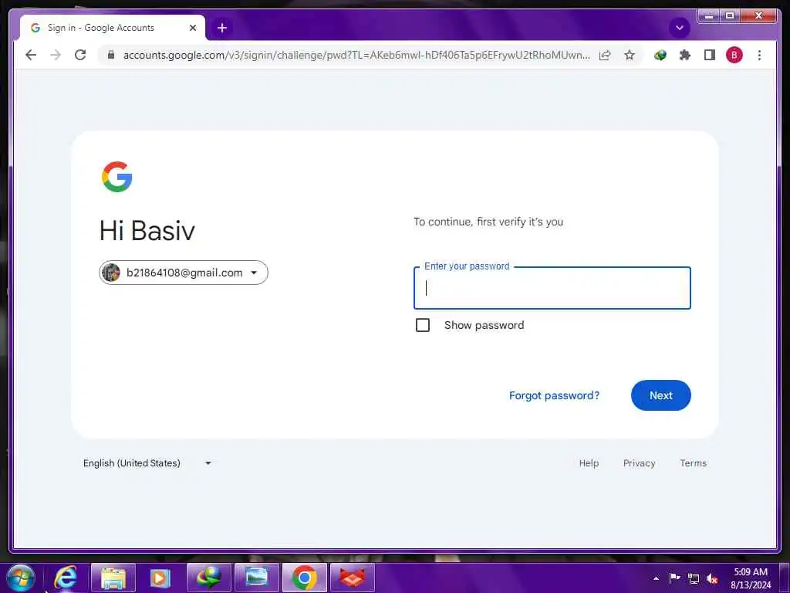The image size is (790, 593).
Task: Click the Forgot password? link
Action: tap(554, 395)
